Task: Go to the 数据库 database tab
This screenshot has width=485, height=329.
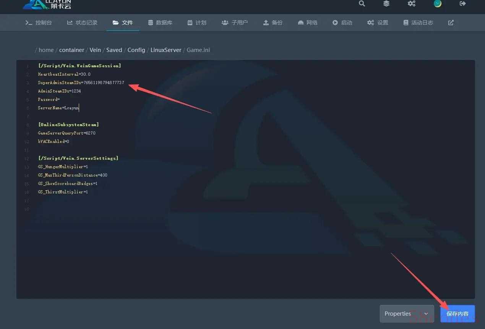Action: pos(160,23)
